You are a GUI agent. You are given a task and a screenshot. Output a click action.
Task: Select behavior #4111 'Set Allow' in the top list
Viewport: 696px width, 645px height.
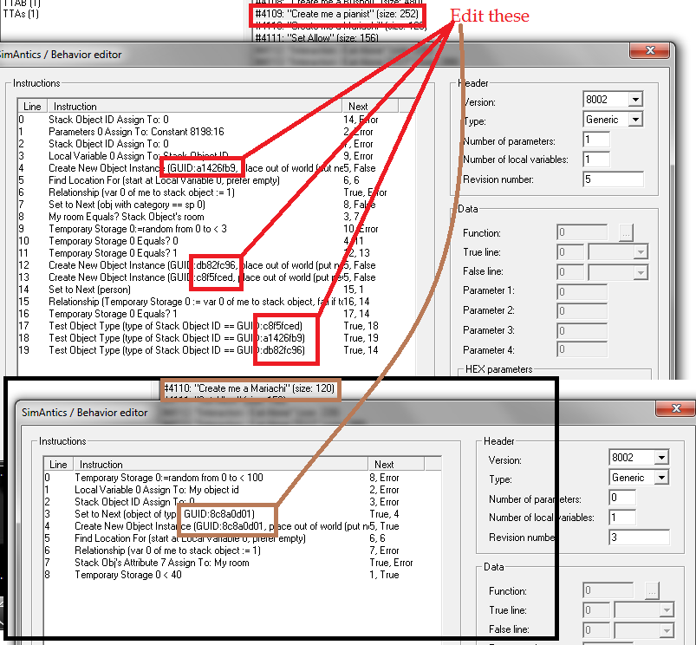(316, 38)
